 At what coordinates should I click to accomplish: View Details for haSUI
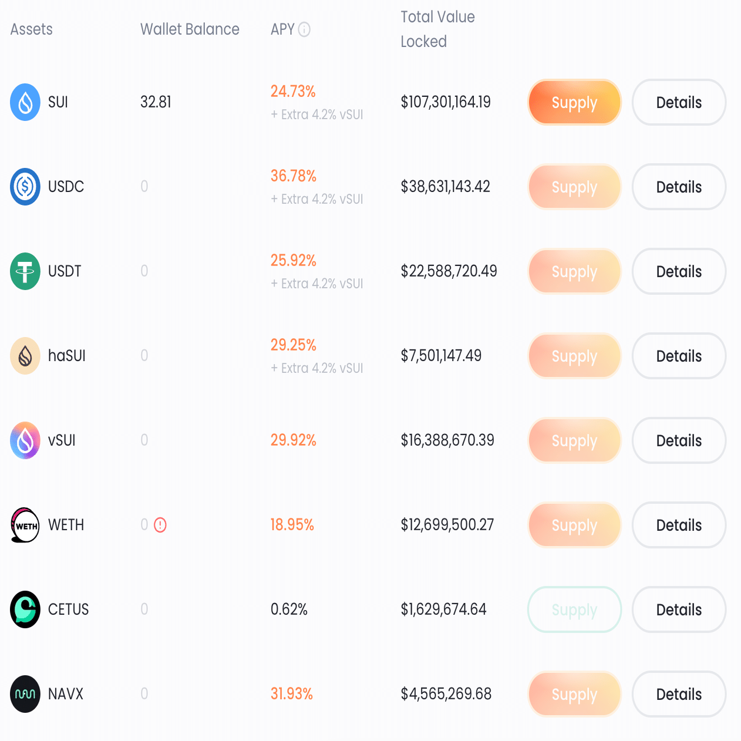pyautogui.click(x=679, y=356)
